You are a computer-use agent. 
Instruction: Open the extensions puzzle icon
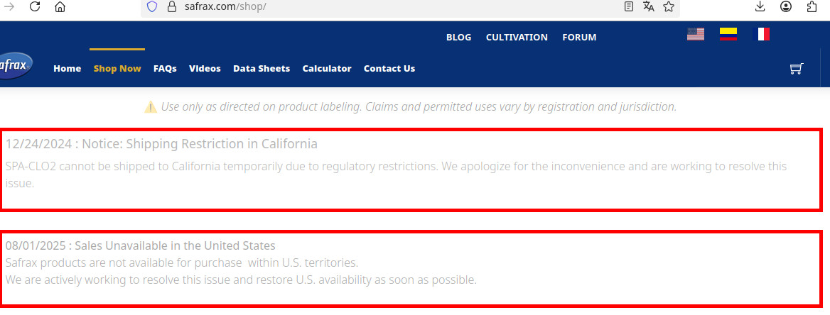[812, 6]
